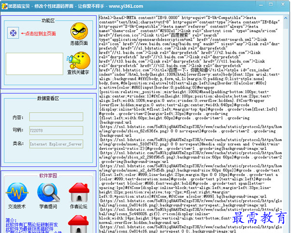Close the IE恶搞宝贝 window
The height and width of the screenshot is (233, 291).
tap(283, 4)
